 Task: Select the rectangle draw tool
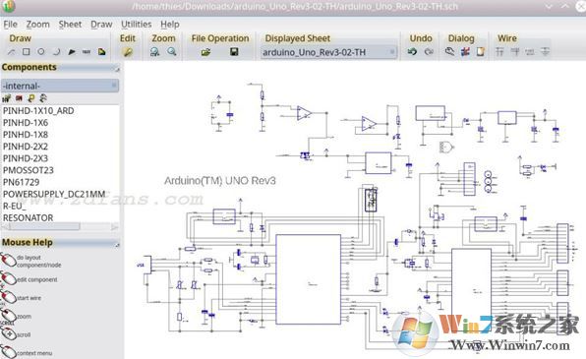coord(27,52)
